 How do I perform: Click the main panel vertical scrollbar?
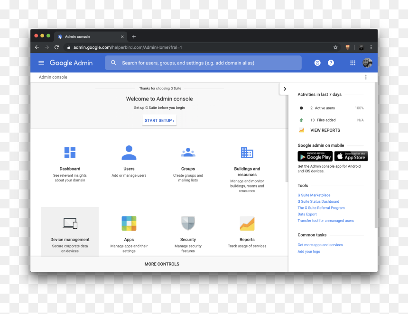pos(287,138)
